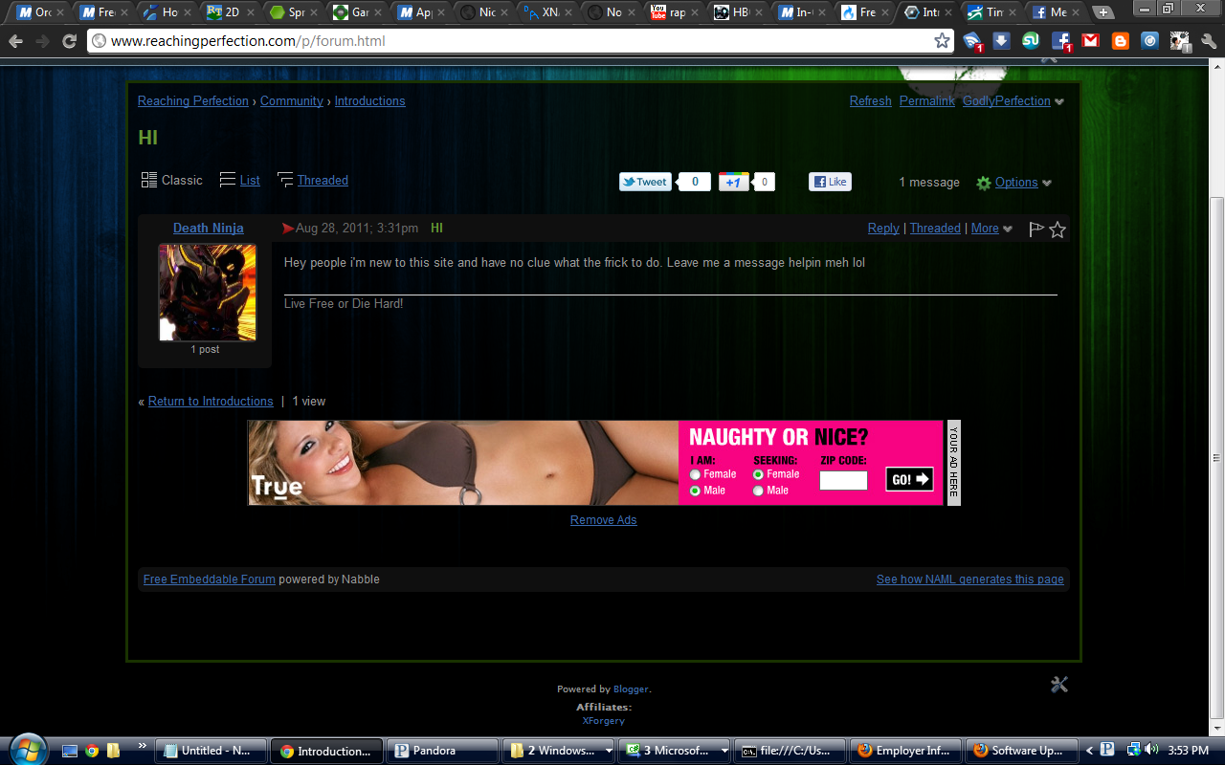Select Female under I AM
Viewport: 1225px width, 765px height.
(696, 474)
